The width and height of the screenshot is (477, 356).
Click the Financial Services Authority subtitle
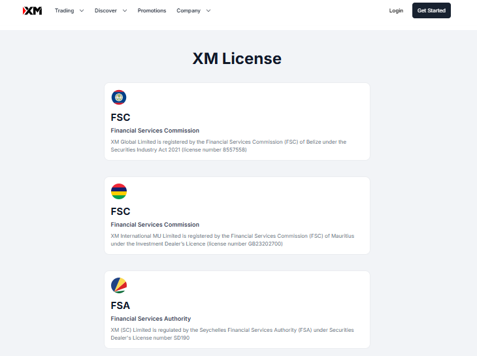[x=150, y=319]
